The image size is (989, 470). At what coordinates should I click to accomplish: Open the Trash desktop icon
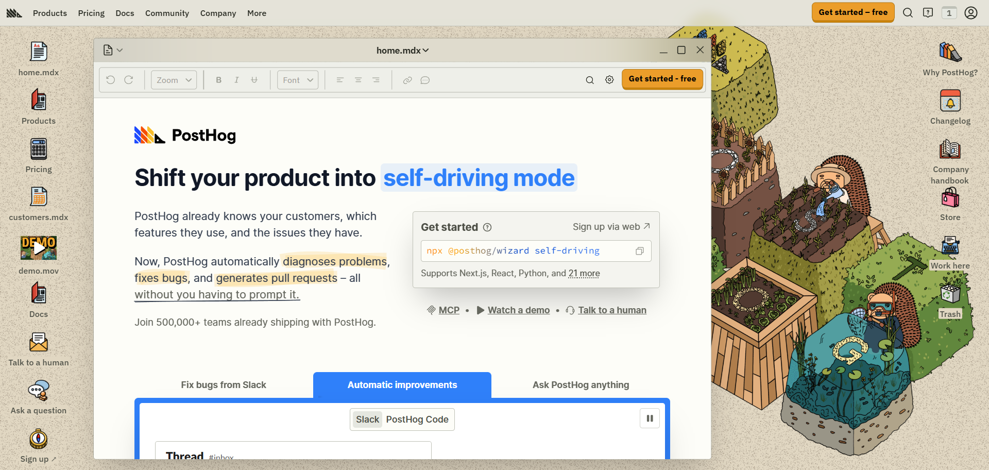pyautogui.click(x=950, y=301)
